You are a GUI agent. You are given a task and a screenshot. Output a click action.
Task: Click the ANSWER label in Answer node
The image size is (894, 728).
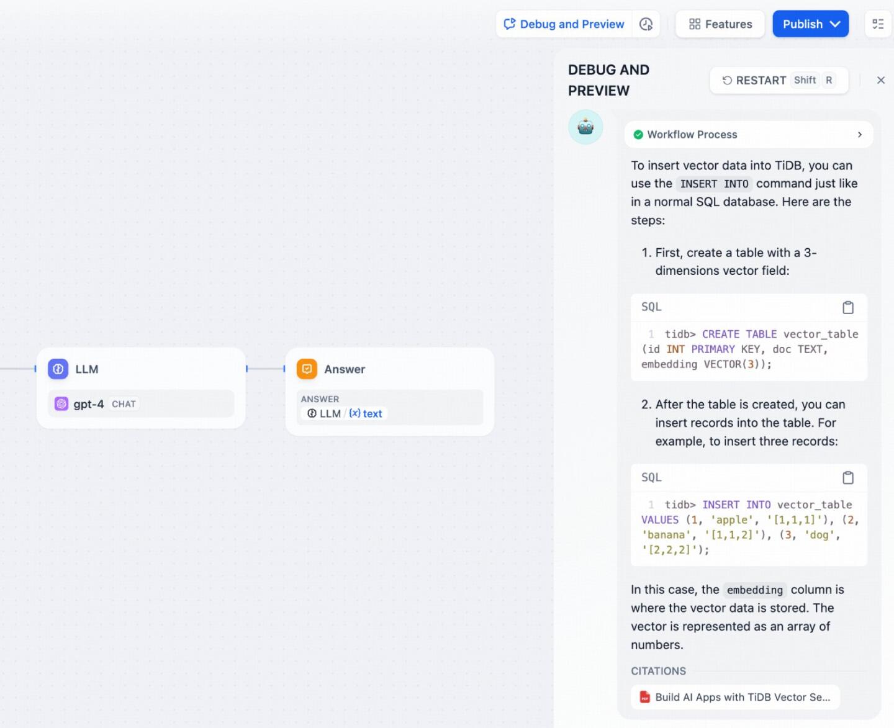[320, 399]
